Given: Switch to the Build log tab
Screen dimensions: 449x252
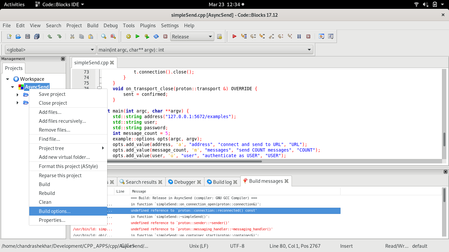Looking at the screenshot, I should tap(222, 182).
